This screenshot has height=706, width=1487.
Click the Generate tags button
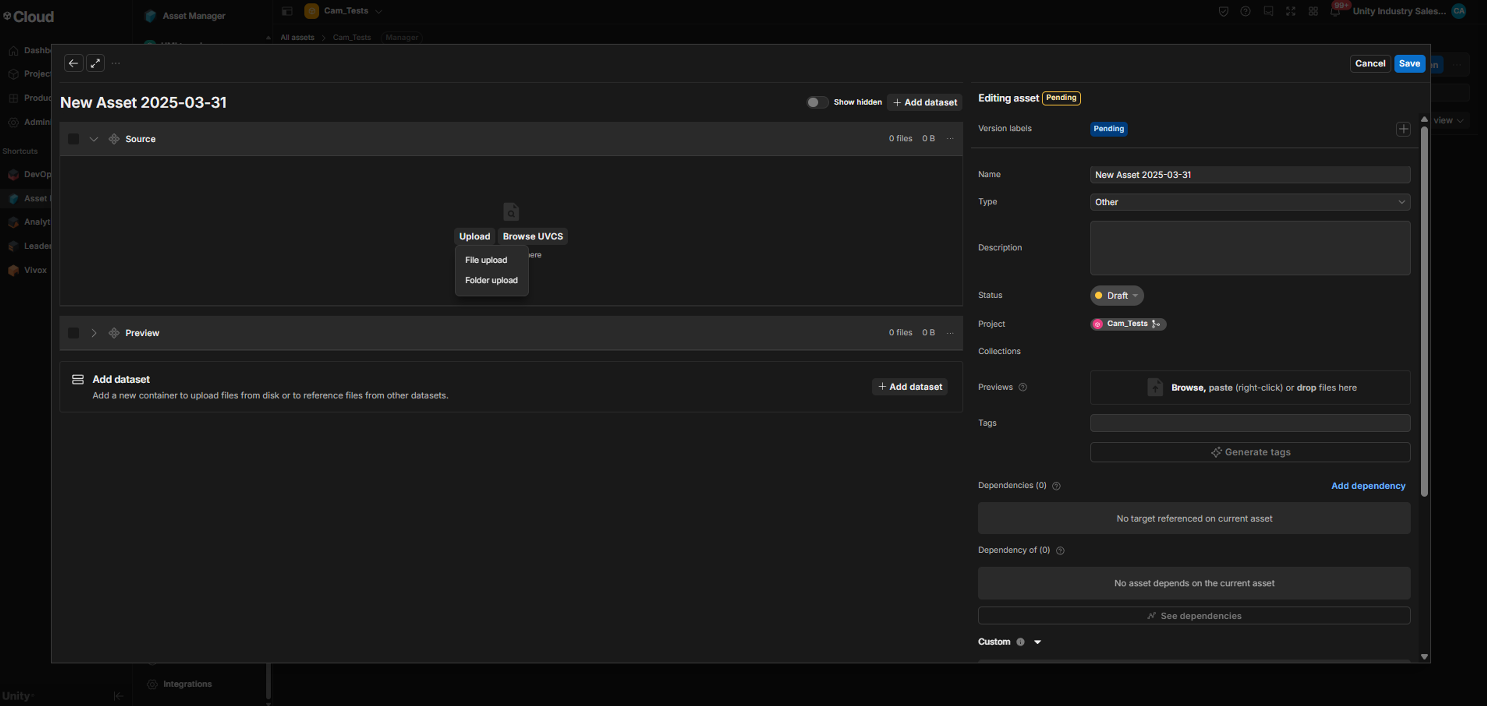(1250, 452)
